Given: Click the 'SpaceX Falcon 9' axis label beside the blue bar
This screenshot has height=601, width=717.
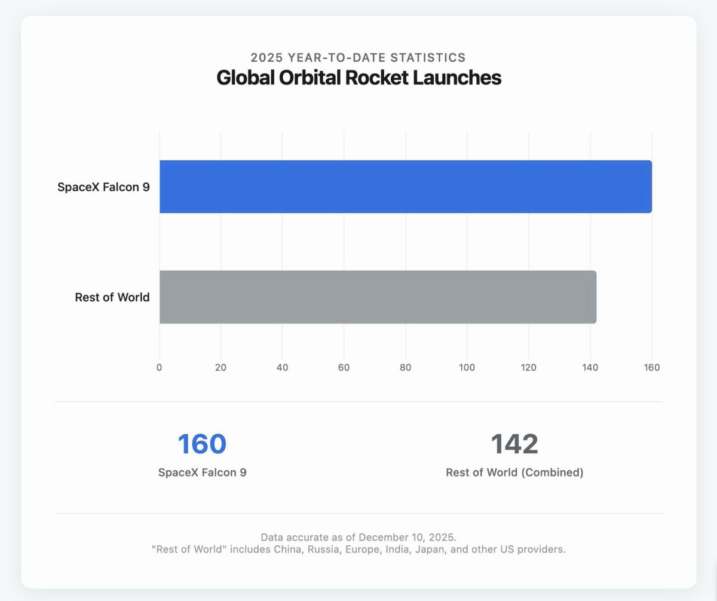Looking at the screenshot, I should (x=103, y=187).
